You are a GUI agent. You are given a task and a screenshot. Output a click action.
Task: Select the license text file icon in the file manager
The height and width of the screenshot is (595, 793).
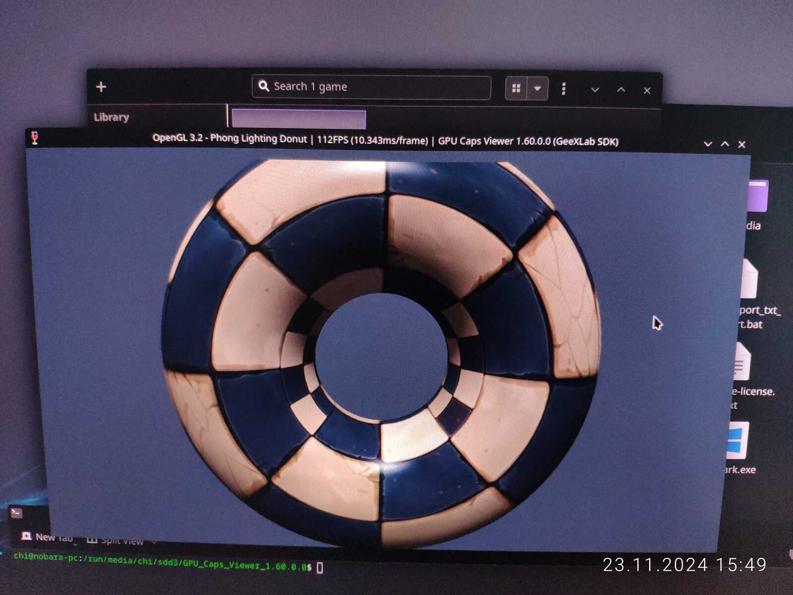[742, 362]
